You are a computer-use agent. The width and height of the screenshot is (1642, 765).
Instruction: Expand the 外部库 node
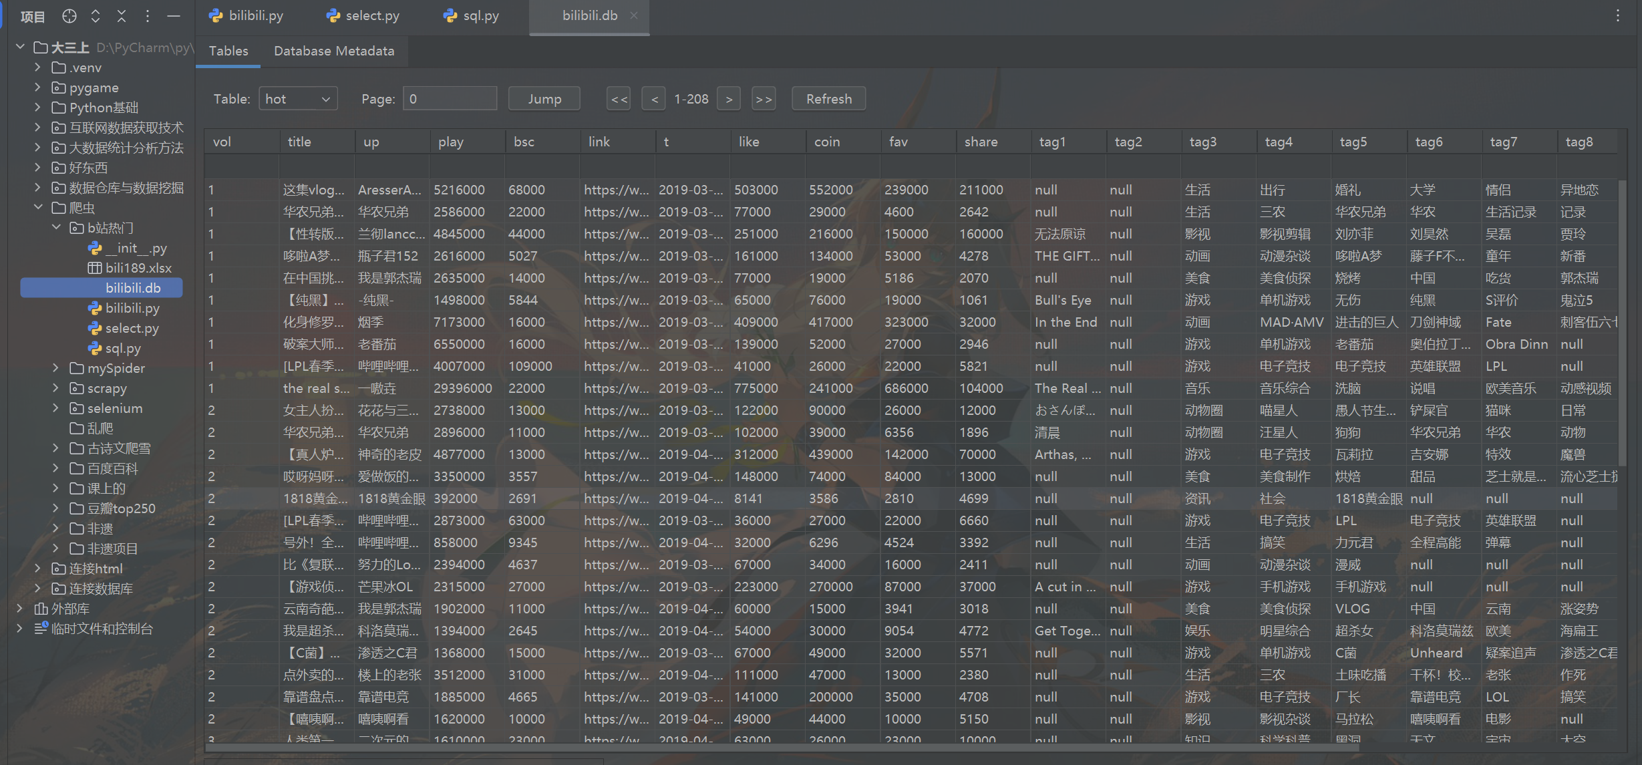[20, 609]
